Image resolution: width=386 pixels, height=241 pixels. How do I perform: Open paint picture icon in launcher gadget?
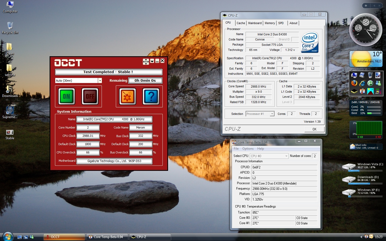click(x=378, y=75)
